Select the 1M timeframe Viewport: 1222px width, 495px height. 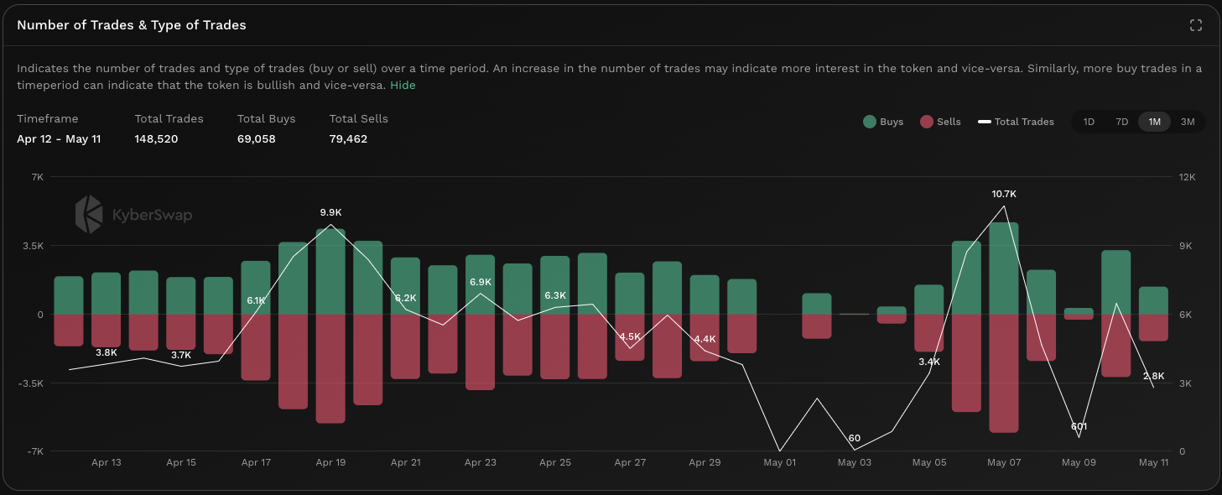tap(1154, 122)
